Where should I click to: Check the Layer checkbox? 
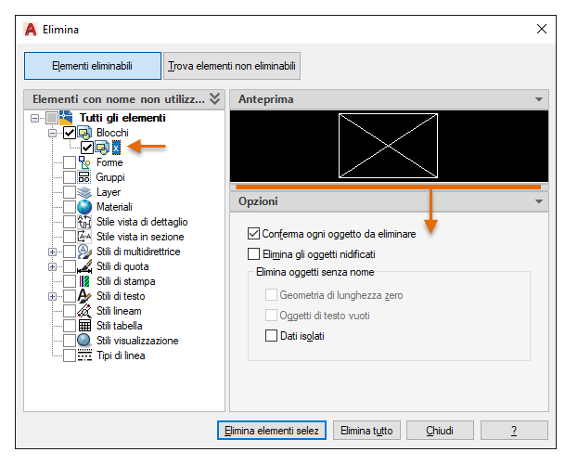[x=70, y=192]
